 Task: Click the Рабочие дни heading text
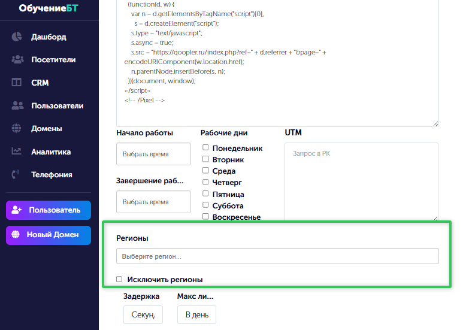(x=224, y=133)
